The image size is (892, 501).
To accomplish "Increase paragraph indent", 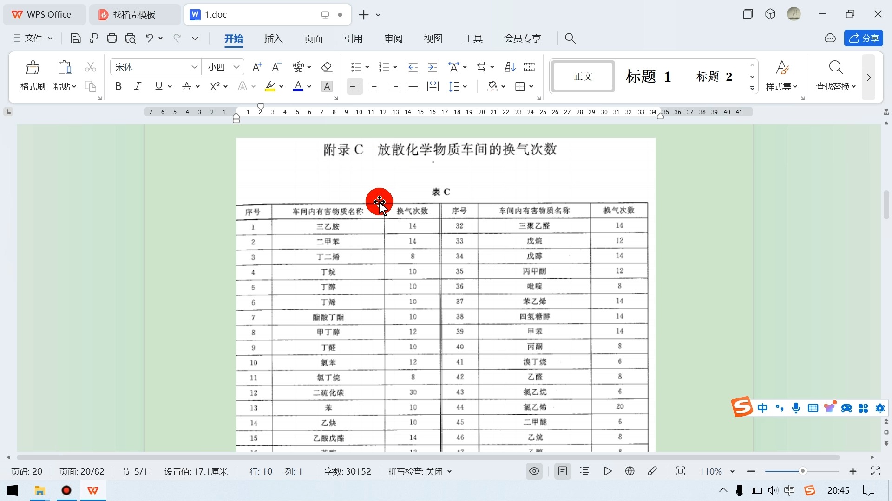I will tap(433, 67).
